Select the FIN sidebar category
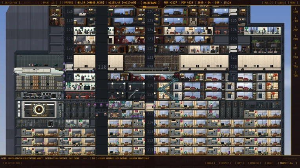Image resolution: width=300 pixels, height=168 pixels. (296, 20)
